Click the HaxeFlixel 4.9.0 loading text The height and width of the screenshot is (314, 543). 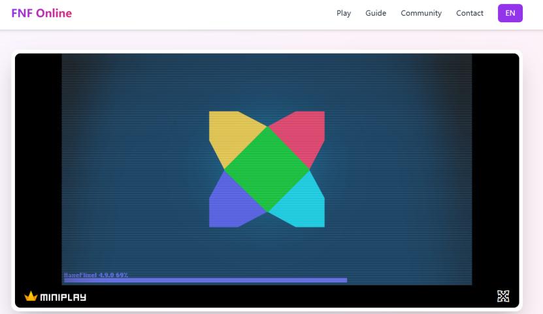click(x=96, y=275)
